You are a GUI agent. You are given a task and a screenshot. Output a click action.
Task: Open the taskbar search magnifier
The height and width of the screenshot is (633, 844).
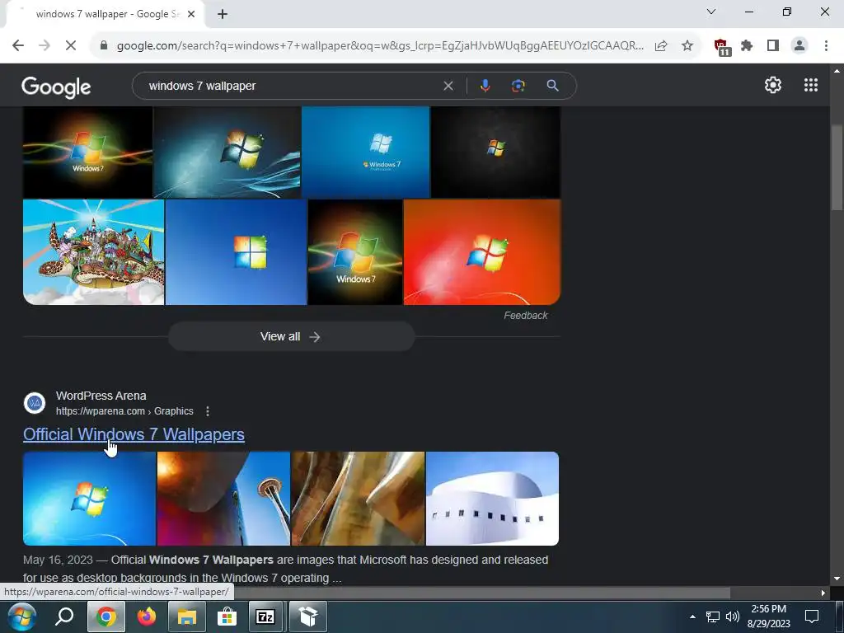(64, 617)
